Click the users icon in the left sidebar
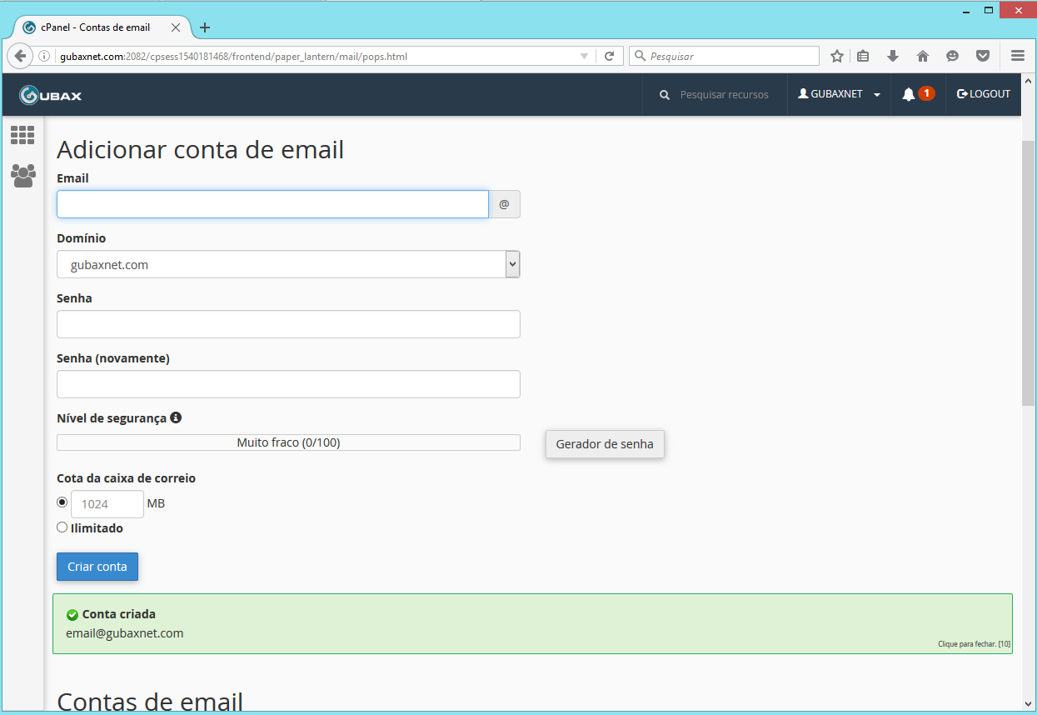 point(22,175)
